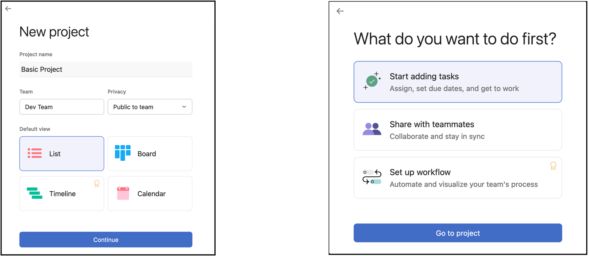Click the red List view icon
Screen dimensions: 589x256
[x=35, y=153]
